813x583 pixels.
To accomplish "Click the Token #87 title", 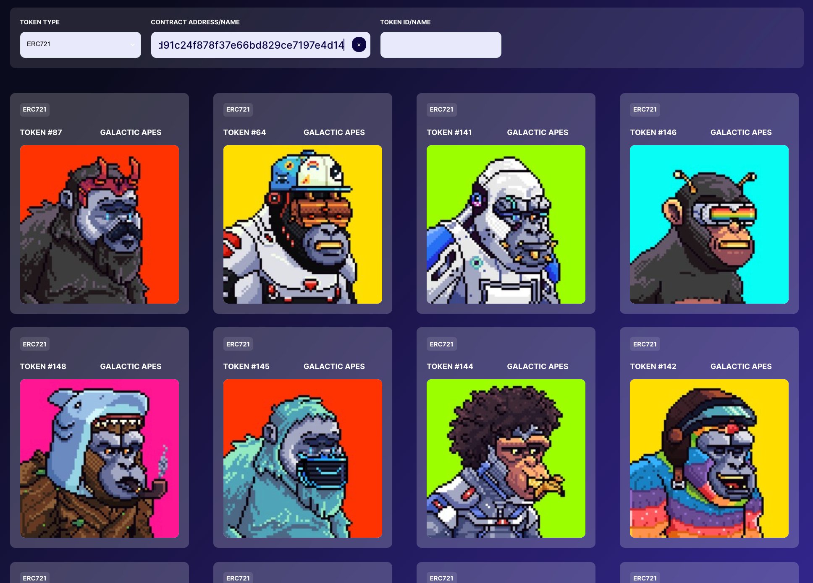I will (x=41, y=132).
